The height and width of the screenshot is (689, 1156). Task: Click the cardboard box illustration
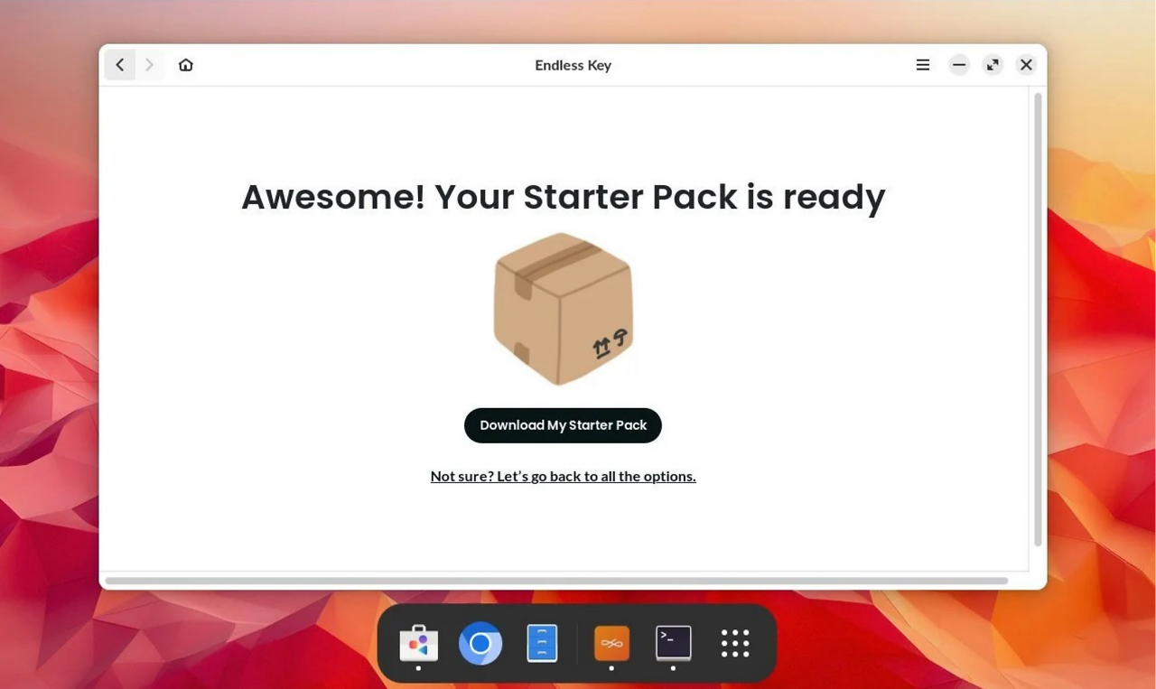(x=563, y=309)
